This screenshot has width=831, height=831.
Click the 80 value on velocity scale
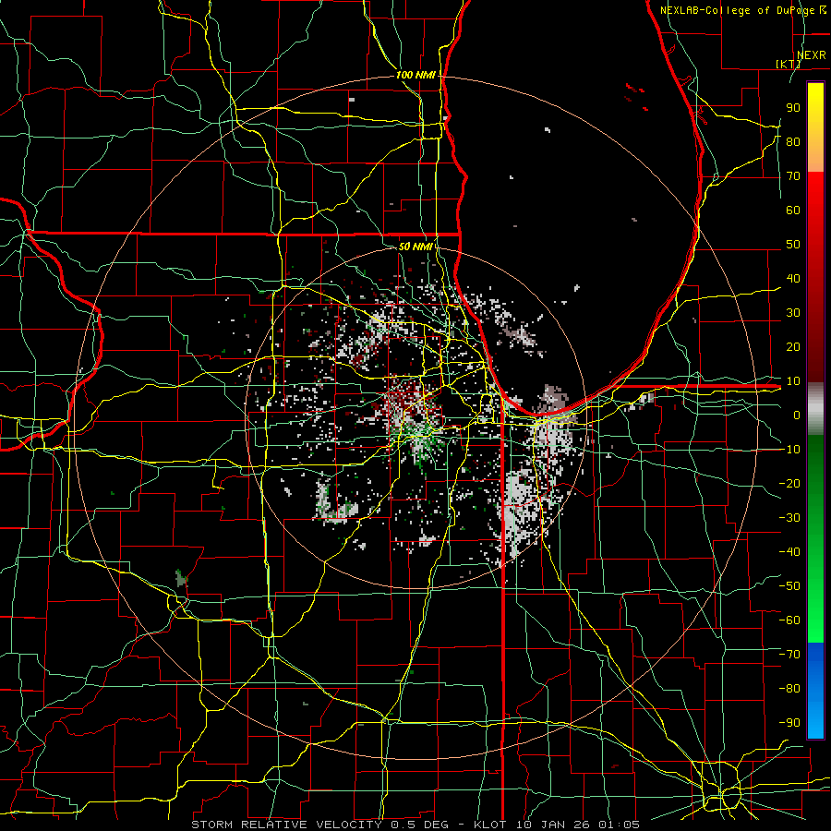point(793,141)
